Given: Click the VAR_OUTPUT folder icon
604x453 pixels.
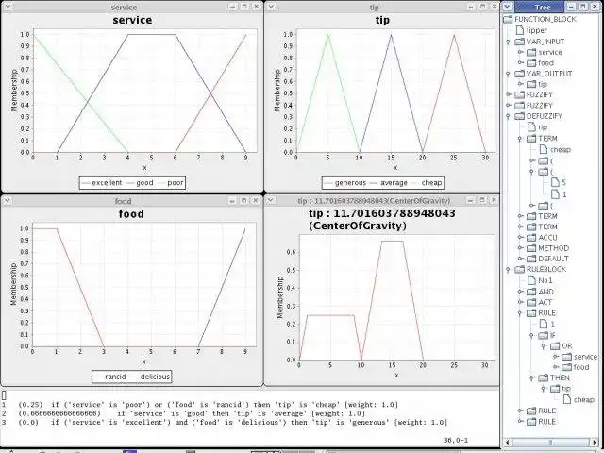Looking at the screenshot, I should coord(520,74).
